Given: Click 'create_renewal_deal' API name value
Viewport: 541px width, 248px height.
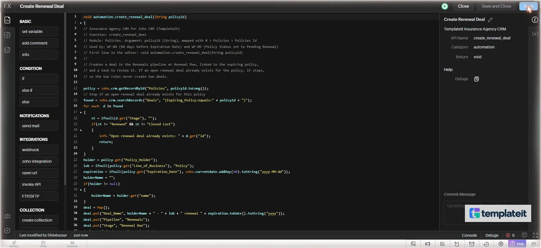Looking at the screenshot, I should (492, 38).
